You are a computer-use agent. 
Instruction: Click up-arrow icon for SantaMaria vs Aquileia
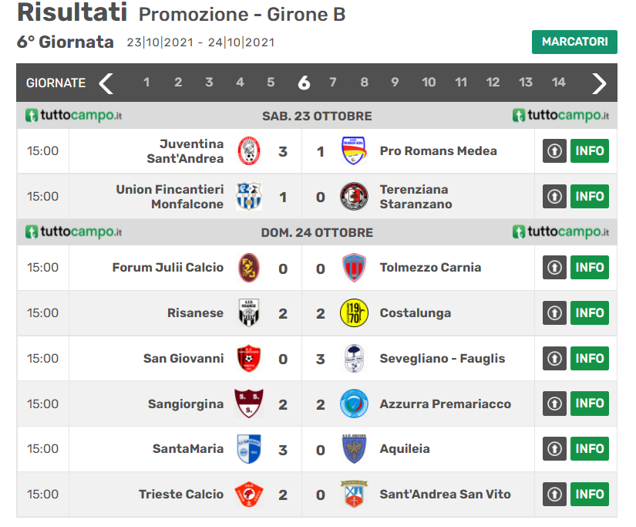554,449
